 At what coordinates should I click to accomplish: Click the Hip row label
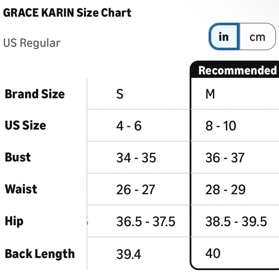13,221
